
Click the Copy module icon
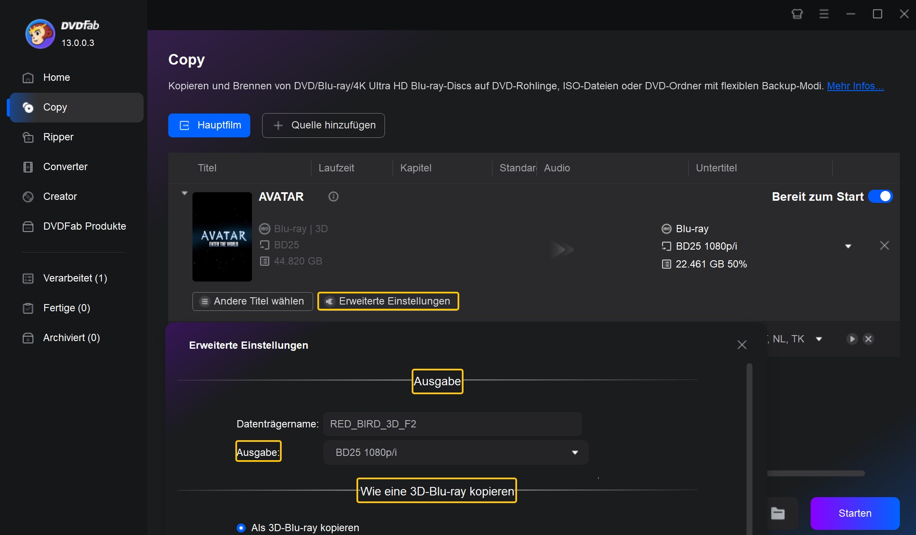[27, 107]
